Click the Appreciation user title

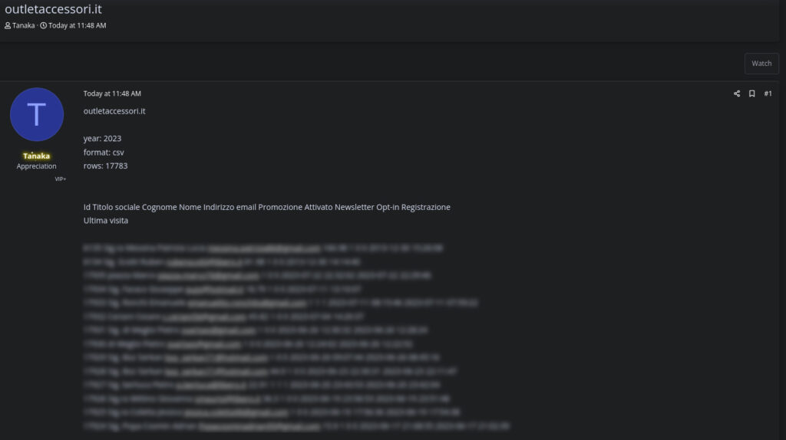click(36, 166)
